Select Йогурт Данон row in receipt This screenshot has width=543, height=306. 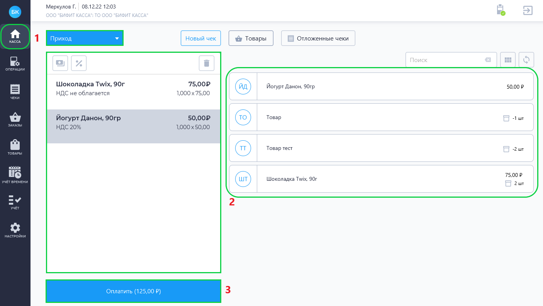(134, 126)
